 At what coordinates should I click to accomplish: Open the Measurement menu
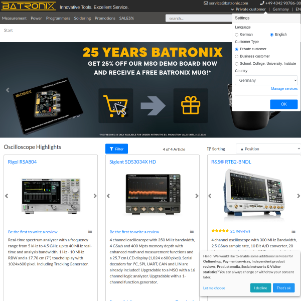(15, 18)
